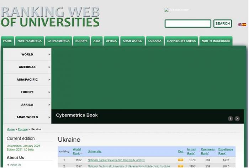249x168 pixels.
Task: Switch to English language flag
Action: pyautogui.click(x=239, y=25)
